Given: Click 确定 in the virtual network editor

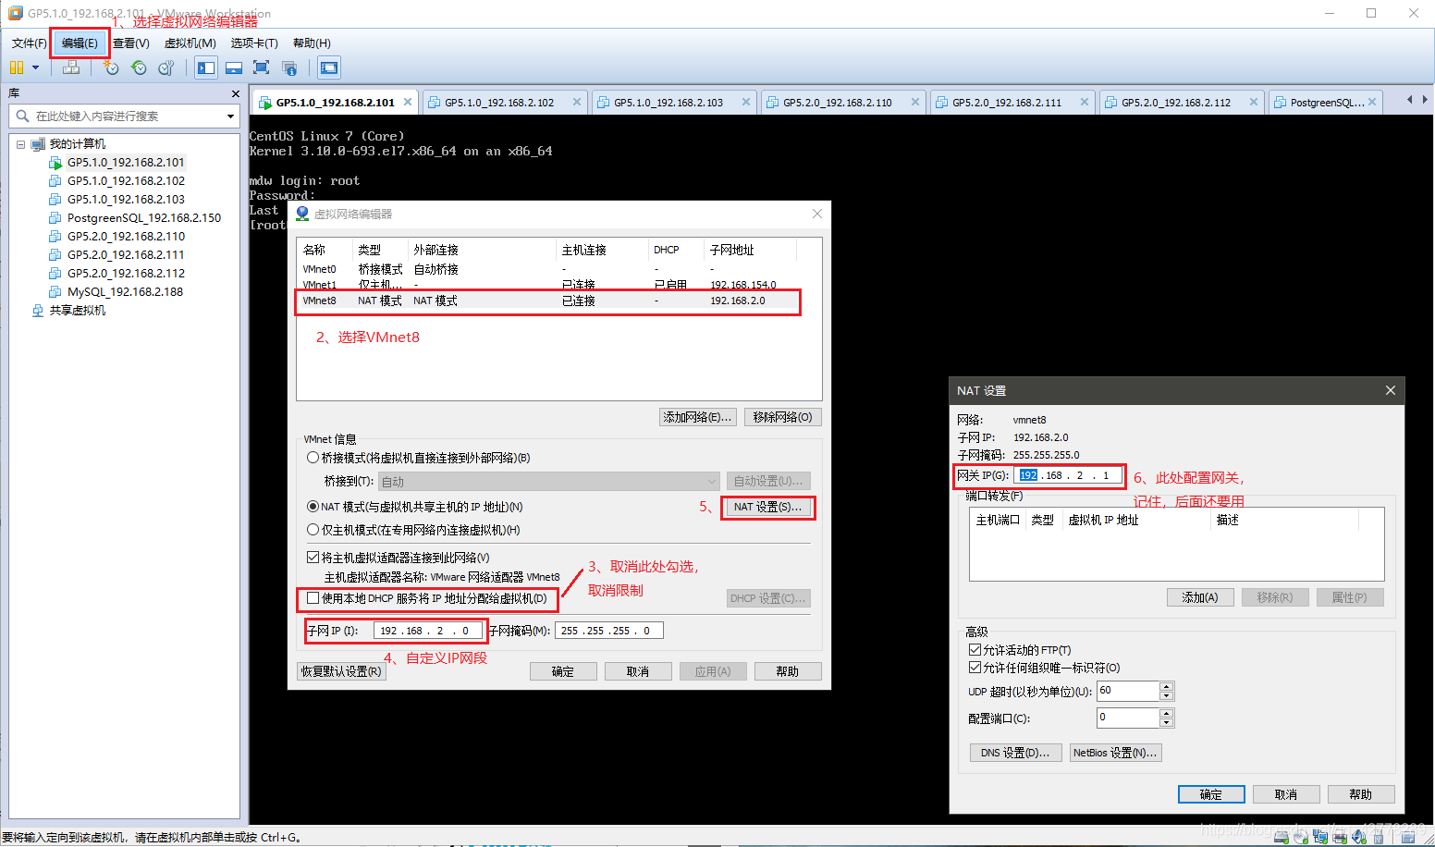Looking at the screenshot, I should (563, 671).
